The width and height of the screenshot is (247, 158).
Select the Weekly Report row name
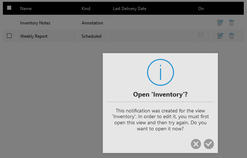click(x=34, y=36)
